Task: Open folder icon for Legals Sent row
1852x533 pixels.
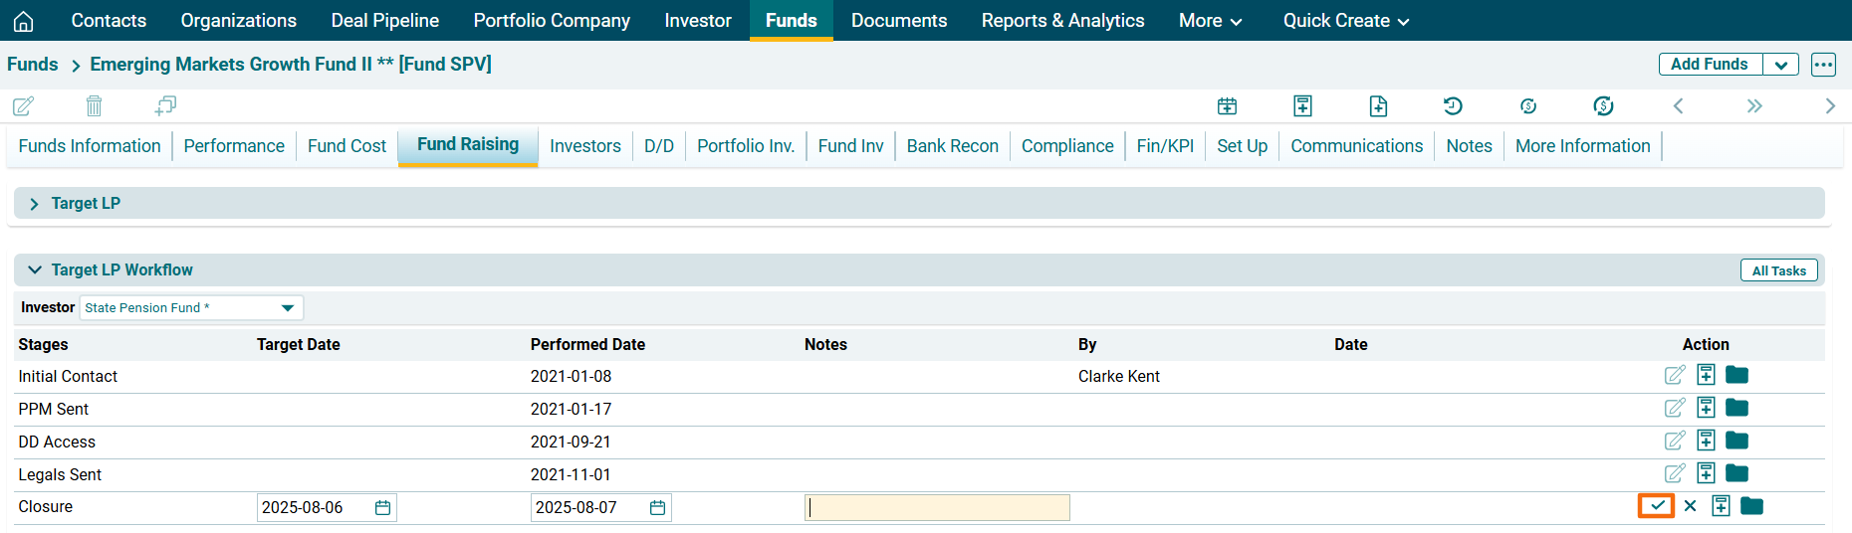Action: click(1736, 473)
